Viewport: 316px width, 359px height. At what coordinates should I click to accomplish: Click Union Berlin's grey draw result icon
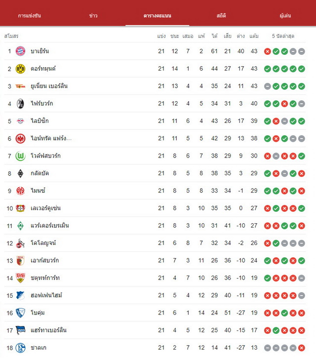click(x=268, y=86)
